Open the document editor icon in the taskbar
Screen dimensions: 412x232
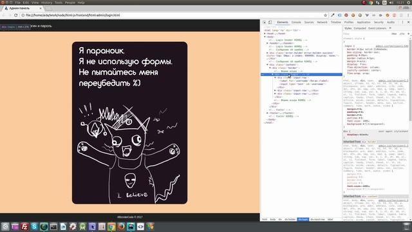[x=63, y=226]
